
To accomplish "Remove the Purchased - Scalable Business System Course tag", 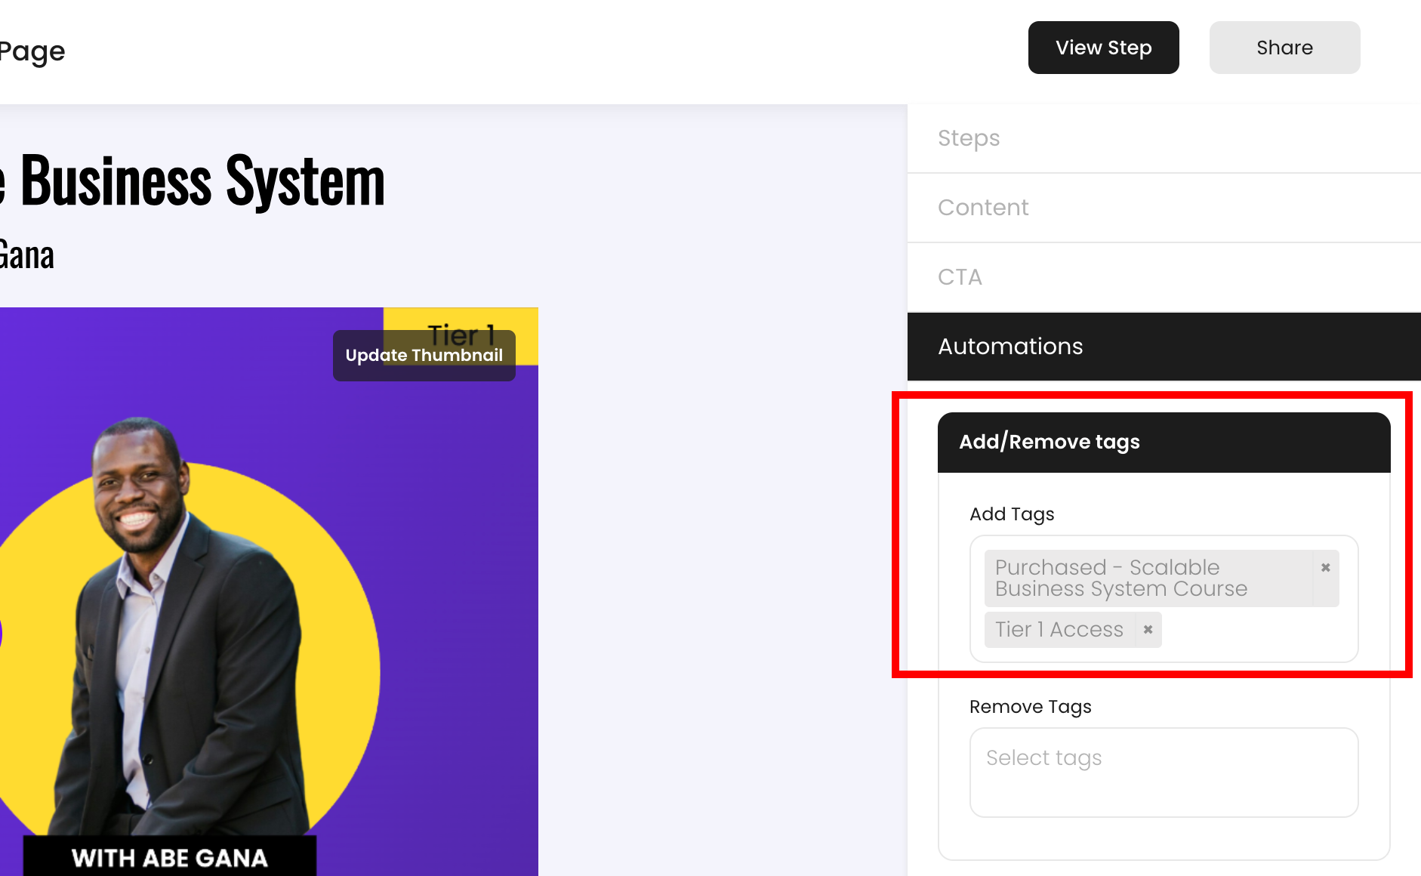I will 1325,568.
